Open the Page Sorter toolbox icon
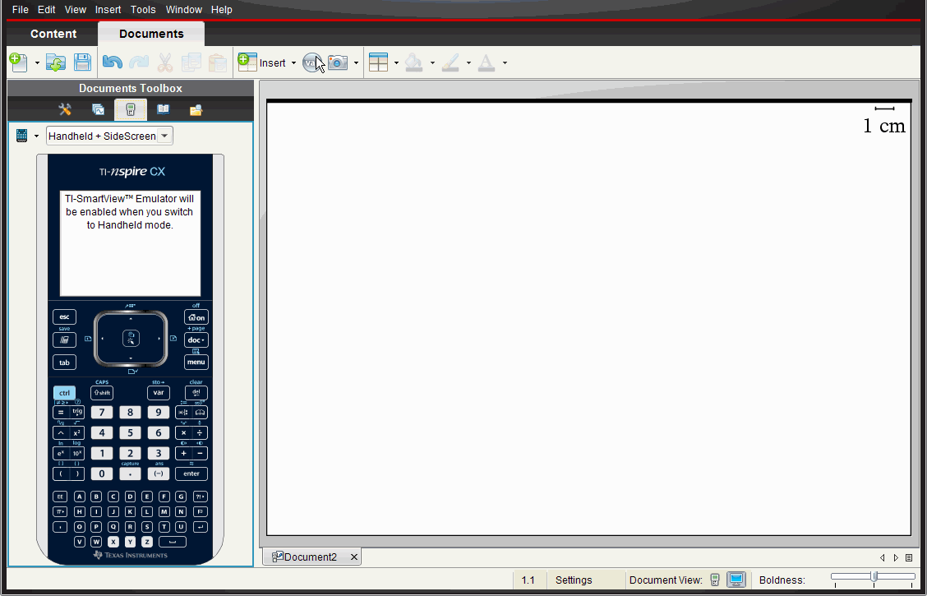 pos(98,109)
